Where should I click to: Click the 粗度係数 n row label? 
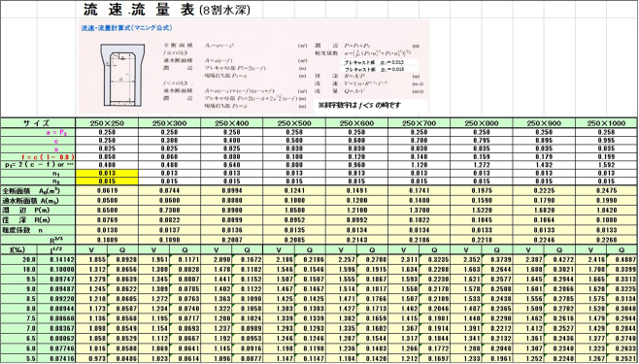point(38,230)
